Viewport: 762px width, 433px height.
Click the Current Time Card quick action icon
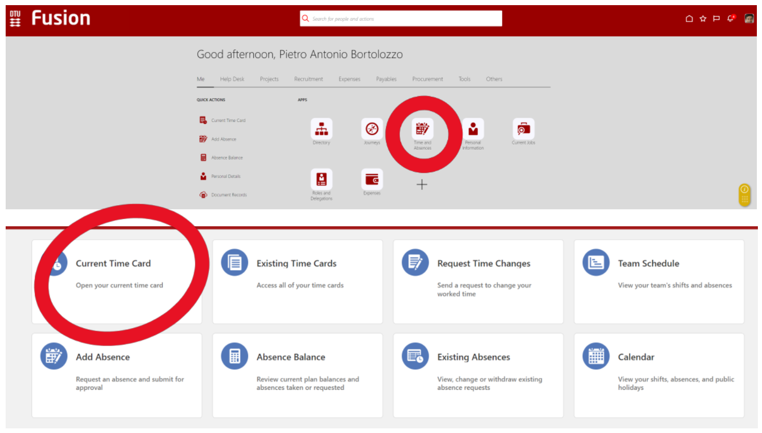tap(203, 120)
